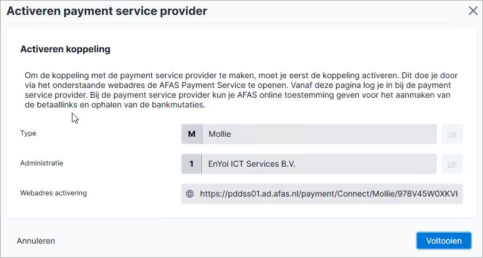Select the '1' administratie code box
The image size is (483, 258).
click(x=191, y=164)
